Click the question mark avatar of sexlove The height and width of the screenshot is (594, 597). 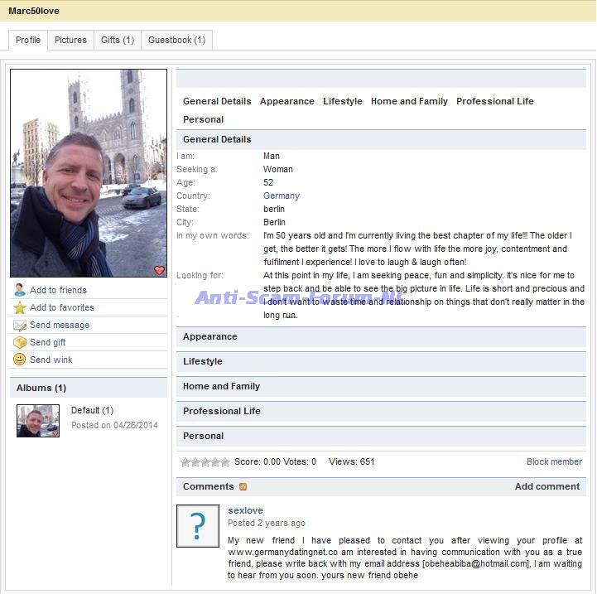click(x=198, y=526)
